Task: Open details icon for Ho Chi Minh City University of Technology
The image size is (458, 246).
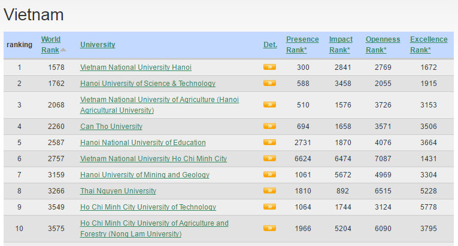Action: coord(269,207)
